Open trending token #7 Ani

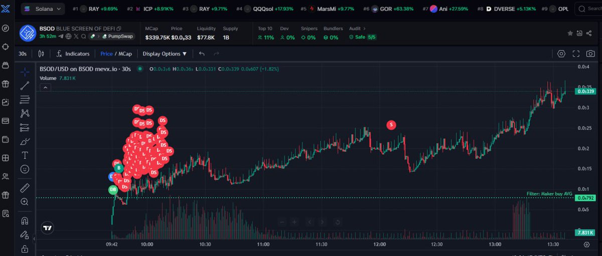(x=446, y=9)
